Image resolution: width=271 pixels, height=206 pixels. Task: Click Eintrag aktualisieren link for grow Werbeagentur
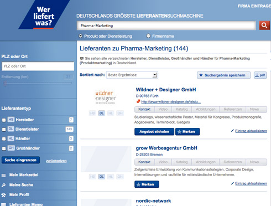click(x=251, y=183)
